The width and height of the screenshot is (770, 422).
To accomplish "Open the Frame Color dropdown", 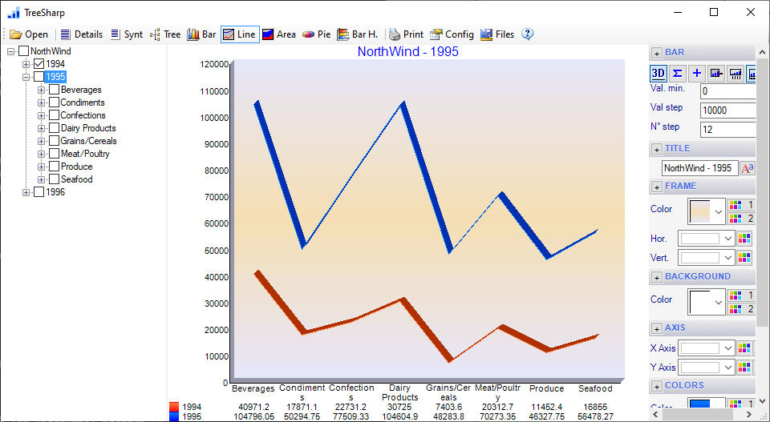I will tap(707, 211).
